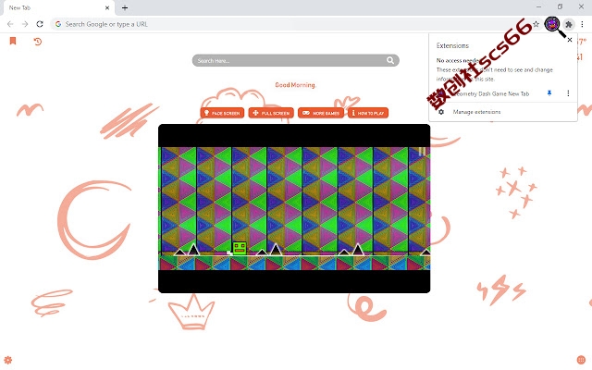The height and width of the screenshot is (370, 592).
Task: Click the 'Good Morning' greeting text
Action: pos(295,85)
